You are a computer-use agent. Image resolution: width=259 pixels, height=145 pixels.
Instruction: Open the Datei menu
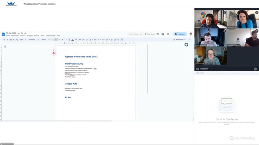pos(8,36)
